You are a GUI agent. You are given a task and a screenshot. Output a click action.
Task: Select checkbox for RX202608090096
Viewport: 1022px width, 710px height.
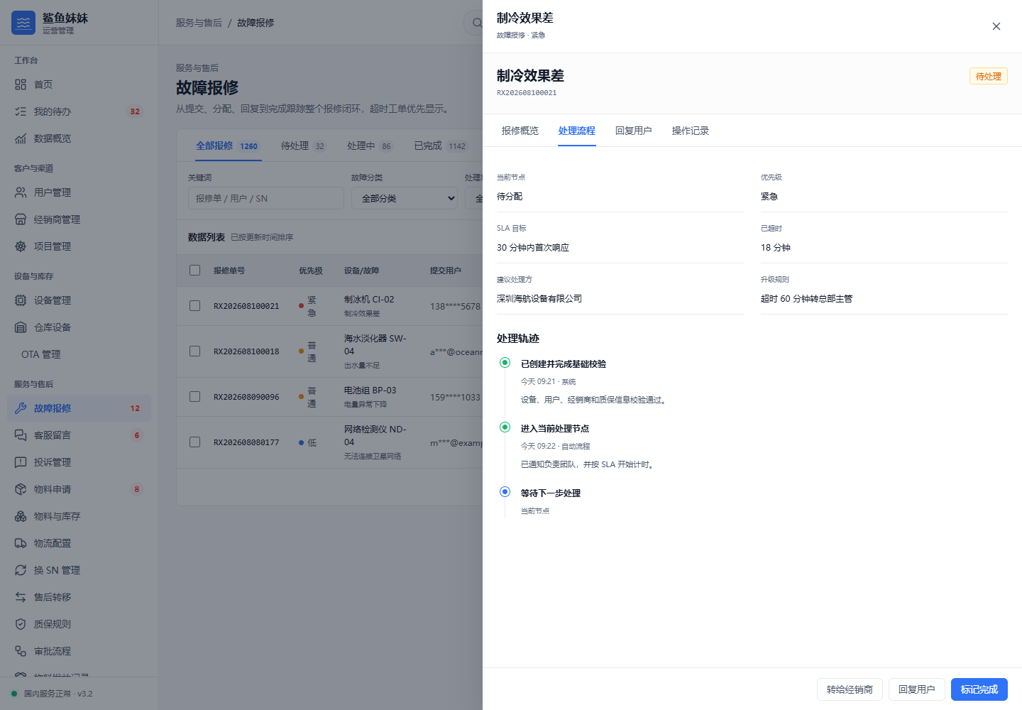195,397
